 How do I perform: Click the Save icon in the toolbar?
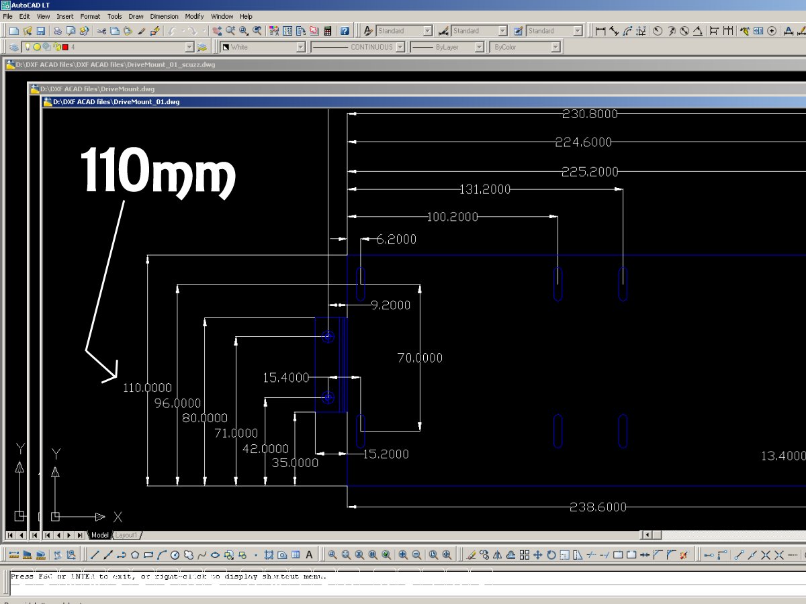click(41, 31)
